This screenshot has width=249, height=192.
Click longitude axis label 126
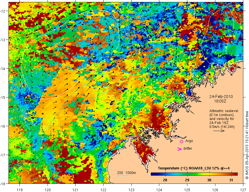215,190
